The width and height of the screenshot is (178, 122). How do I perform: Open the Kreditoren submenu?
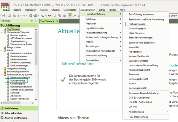(101, 24)
